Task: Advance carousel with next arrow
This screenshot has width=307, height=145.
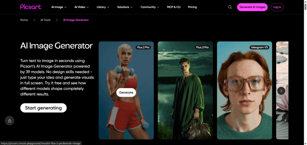Action: [281, 91]
